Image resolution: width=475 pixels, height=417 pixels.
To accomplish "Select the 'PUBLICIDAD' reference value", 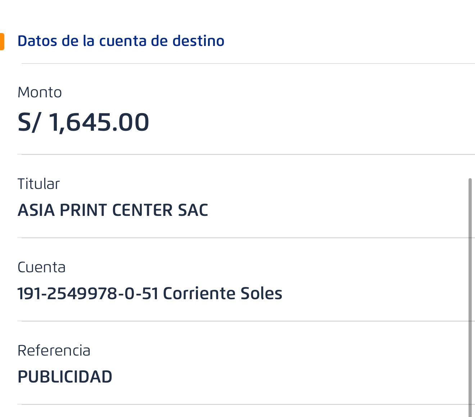I will 65,377.
